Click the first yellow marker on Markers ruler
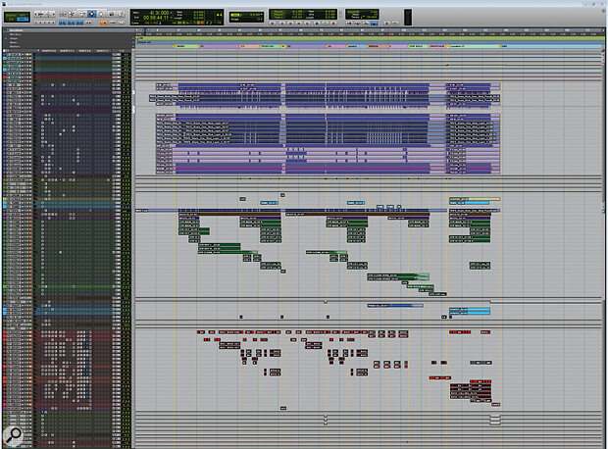608x449 pixels. (176, 46)
